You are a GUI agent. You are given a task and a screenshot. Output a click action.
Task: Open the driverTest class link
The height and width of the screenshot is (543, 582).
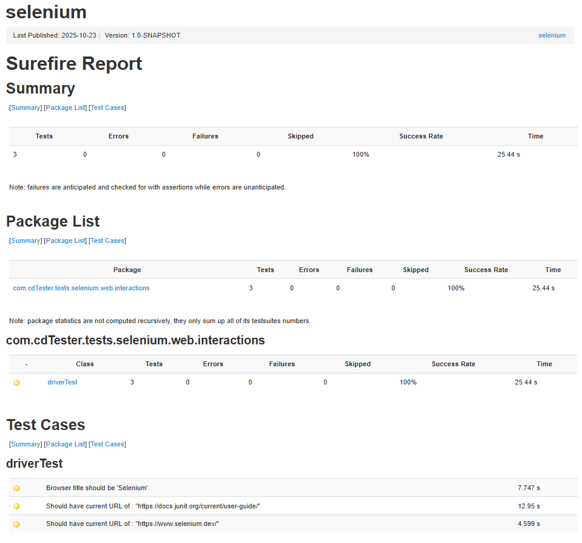tap(63, 382)
